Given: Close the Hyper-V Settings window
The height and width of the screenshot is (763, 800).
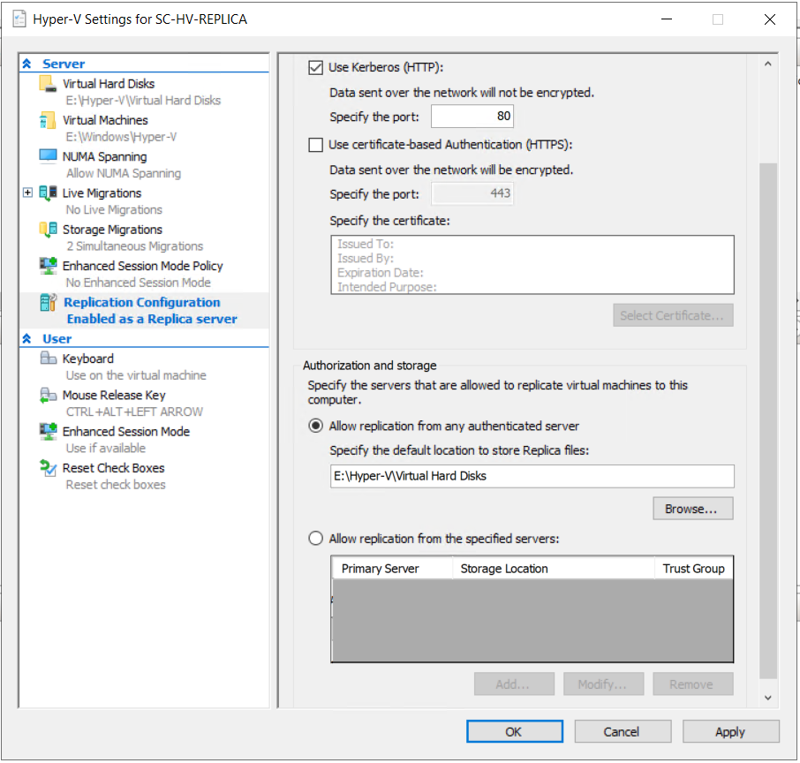Looking at the screenshot, I should click(770, 19).
